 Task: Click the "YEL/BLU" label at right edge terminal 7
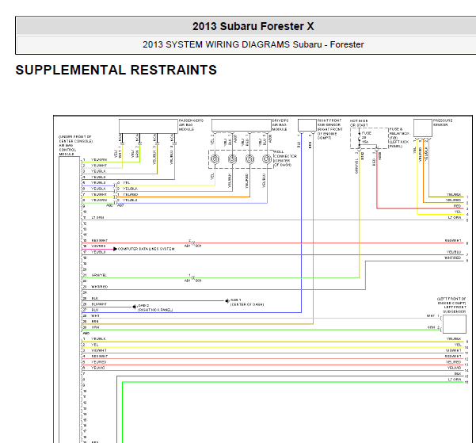(454, 252)
